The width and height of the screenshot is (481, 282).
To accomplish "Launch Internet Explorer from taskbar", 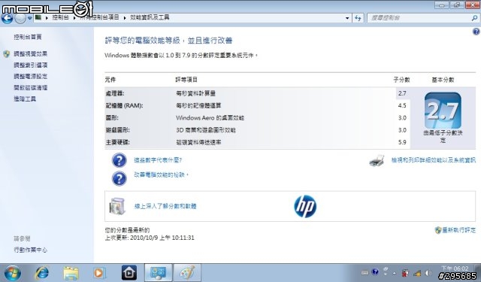I will click(x=42, y=273).
